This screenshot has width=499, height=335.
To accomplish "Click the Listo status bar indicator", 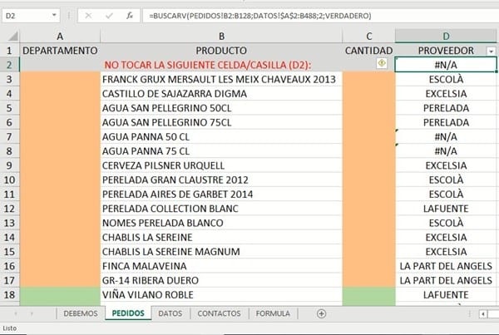I will click(9, 328).
